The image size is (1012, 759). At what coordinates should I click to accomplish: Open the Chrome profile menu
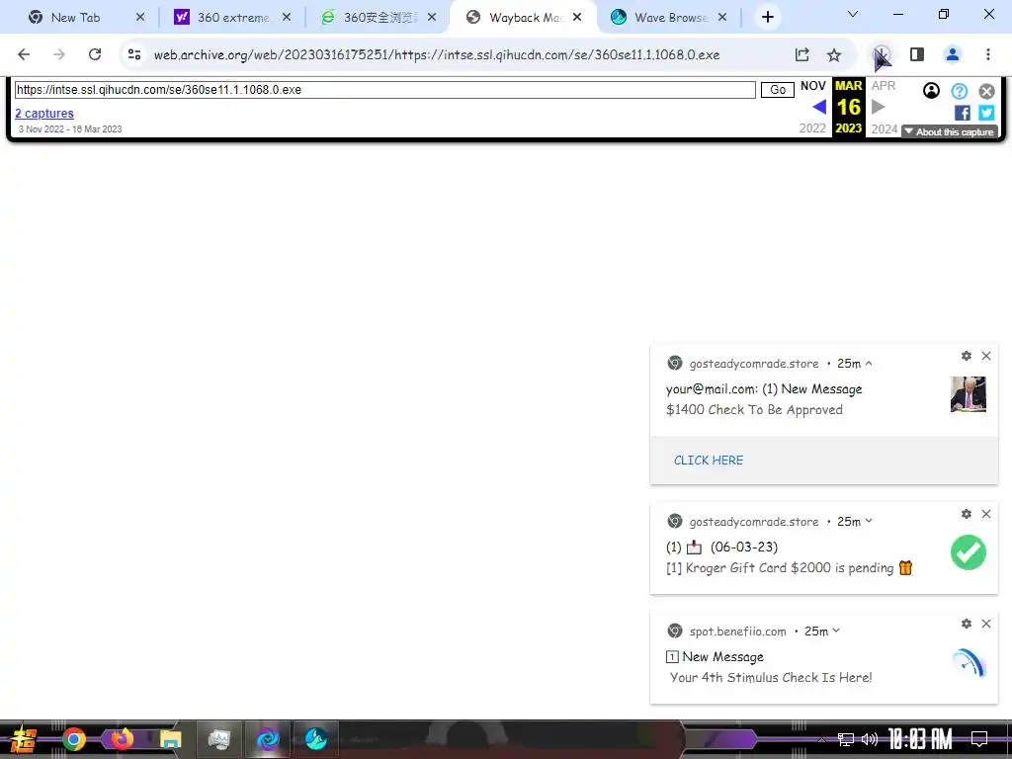point(953,55)
